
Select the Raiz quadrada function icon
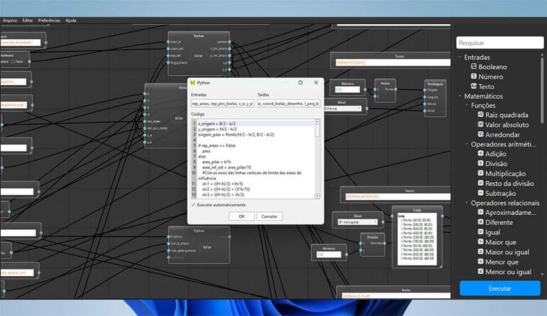(480, 114)
